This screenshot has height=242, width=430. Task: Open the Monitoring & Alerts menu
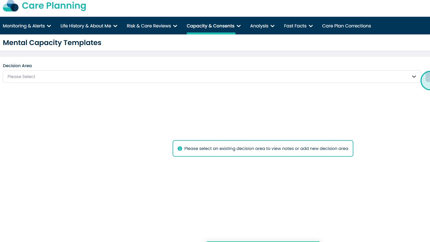pyautogui.click(x=24, y=26)
